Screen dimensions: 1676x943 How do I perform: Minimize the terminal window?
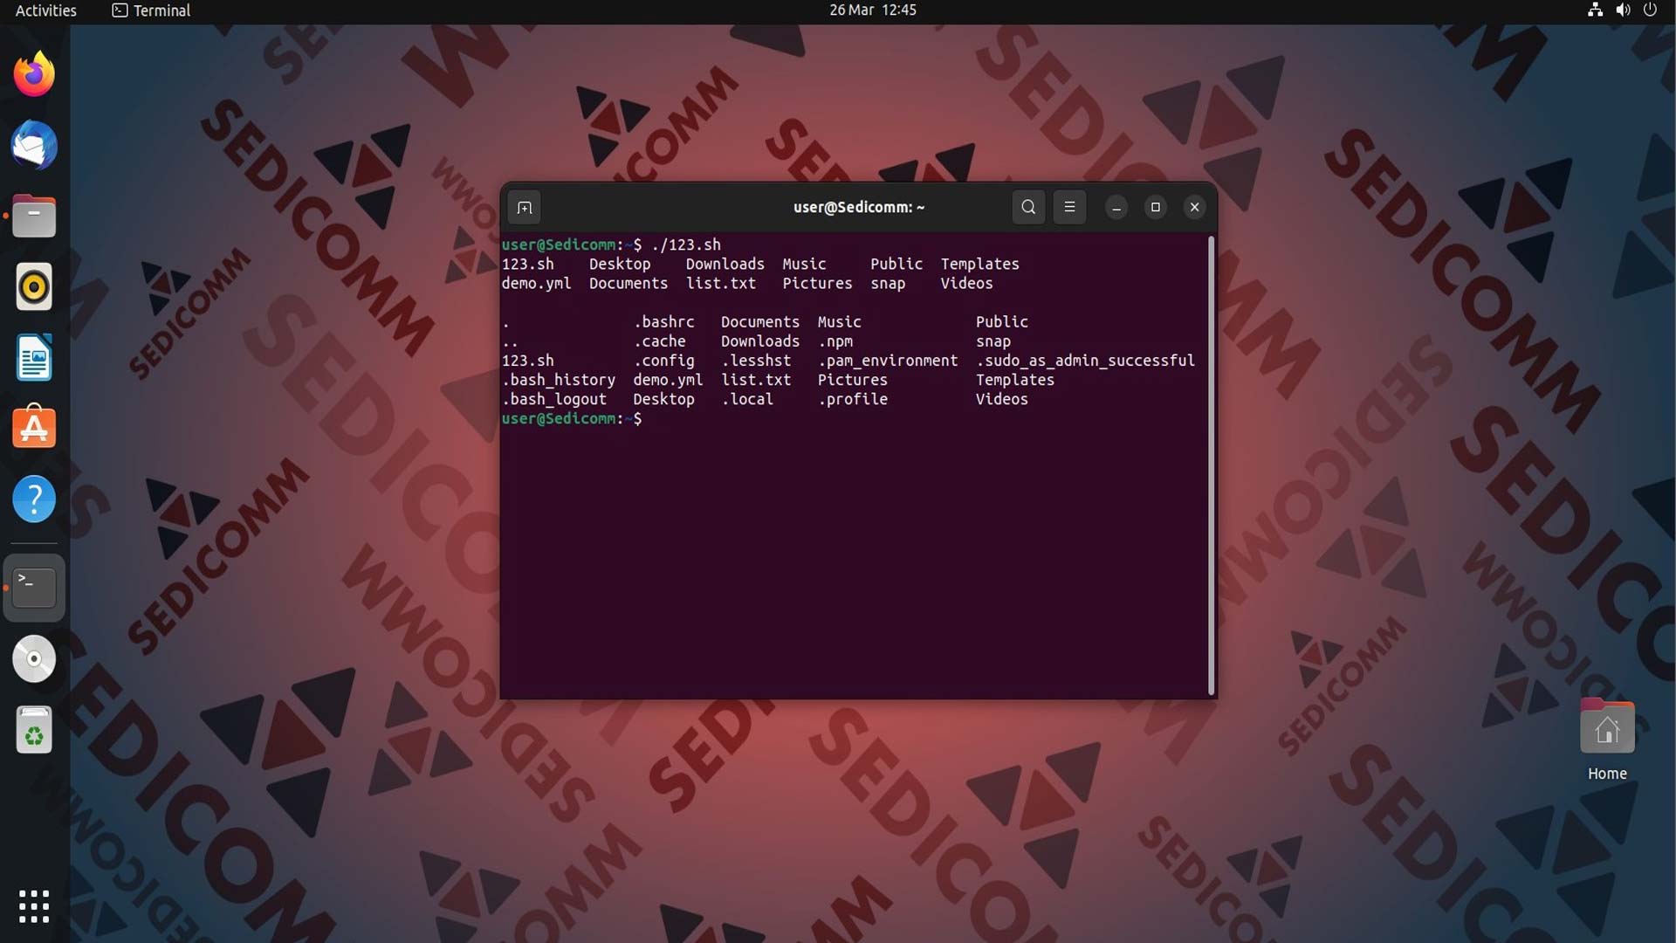1116,208
